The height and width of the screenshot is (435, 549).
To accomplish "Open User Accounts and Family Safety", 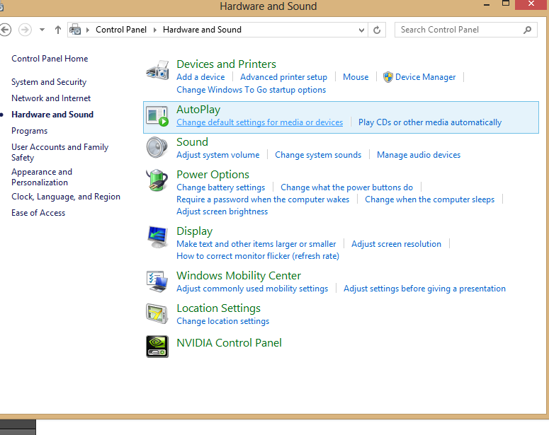I will 60,152.
